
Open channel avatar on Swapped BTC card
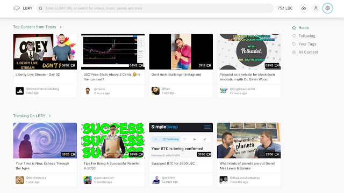click(155, 180)
